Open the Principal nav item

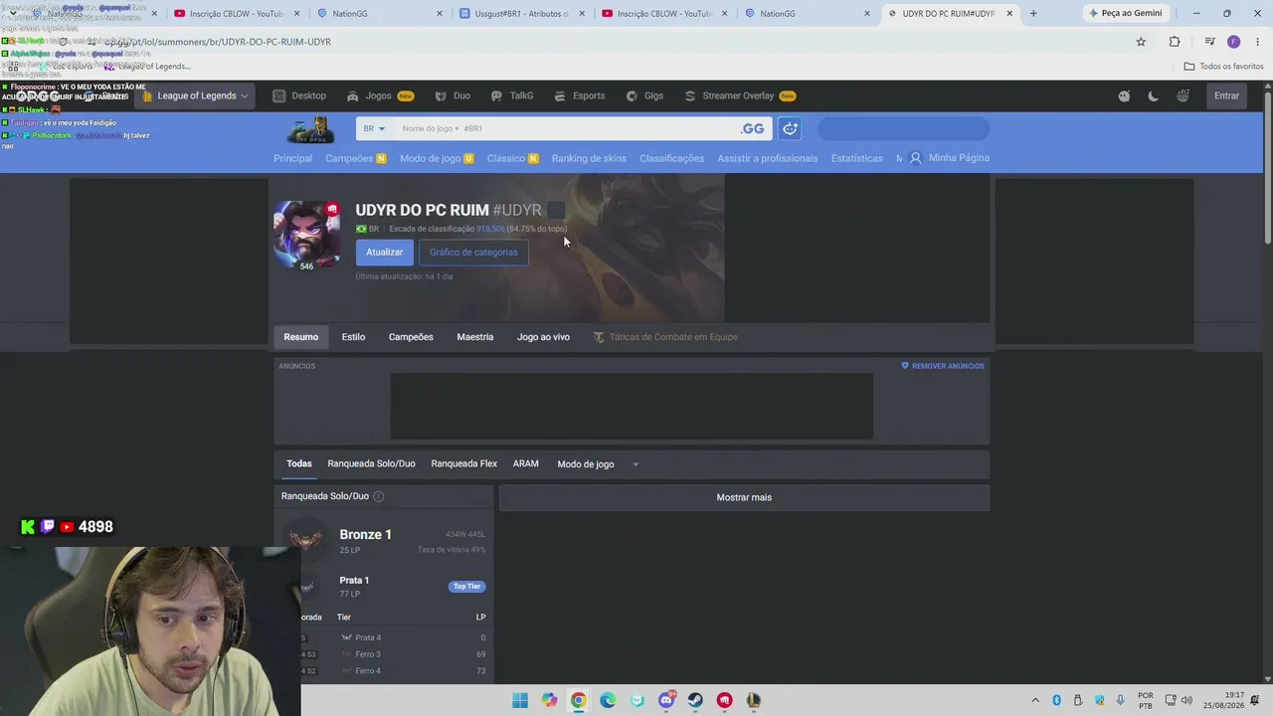click(292, 158)
